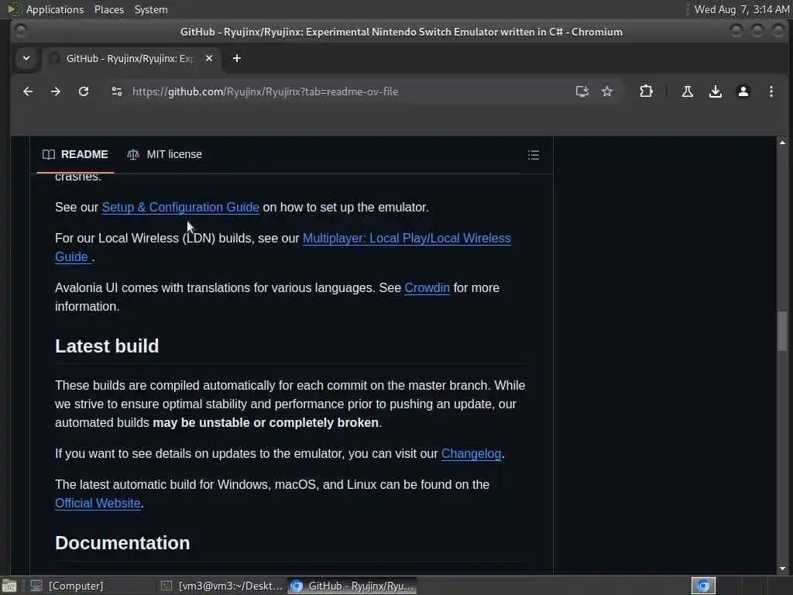Click the window menu button on title bar
793x595 pixels.
point(21,31)
